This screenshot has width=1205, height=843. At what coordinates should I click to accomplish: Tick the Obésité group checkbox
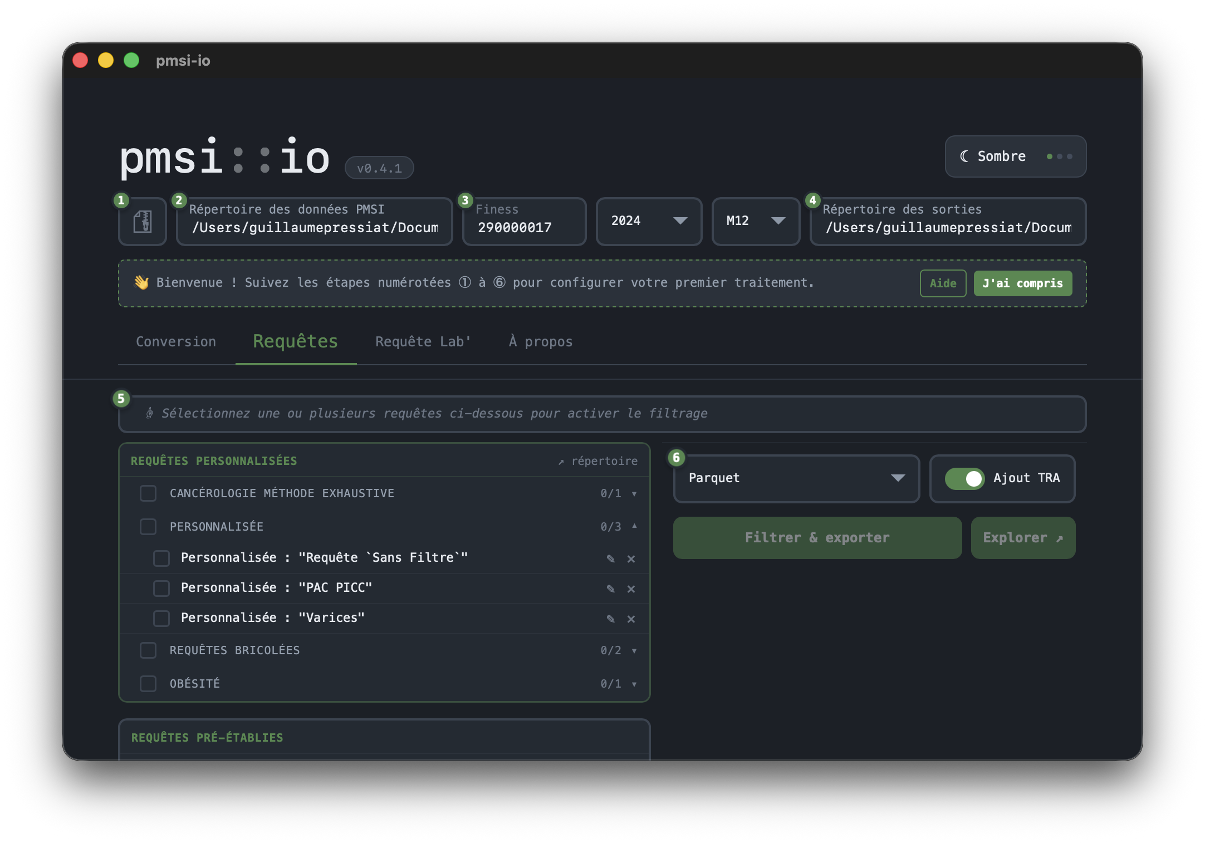click(148, 684)
